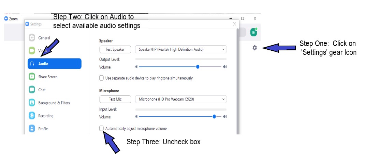Click the General settings icon

pyautogui.click(x=32, y=38)
